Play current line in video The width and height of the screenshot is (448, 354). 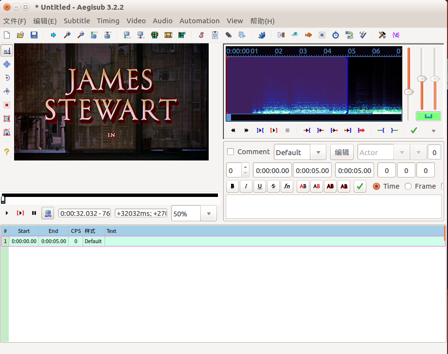(x=20, y=213)
